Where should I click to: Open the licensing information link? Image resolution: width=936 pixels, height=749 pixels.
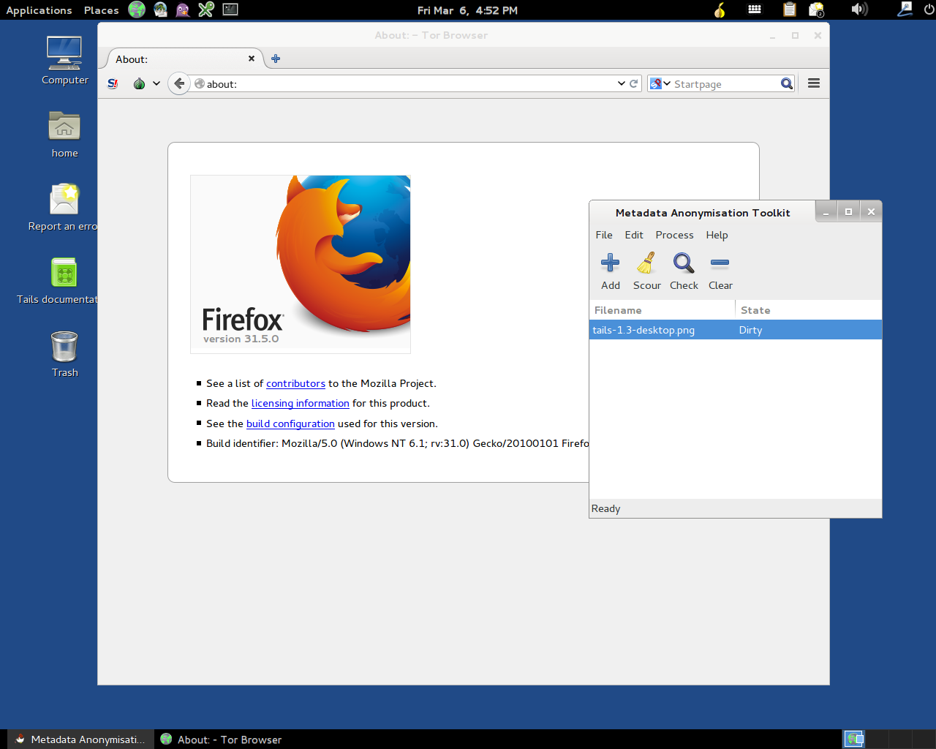click(x=301, y=403)
